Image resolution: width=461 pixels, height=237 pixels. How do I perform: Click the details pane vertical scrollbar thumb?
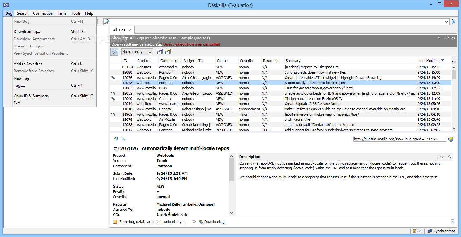click(x=232, y=170)
